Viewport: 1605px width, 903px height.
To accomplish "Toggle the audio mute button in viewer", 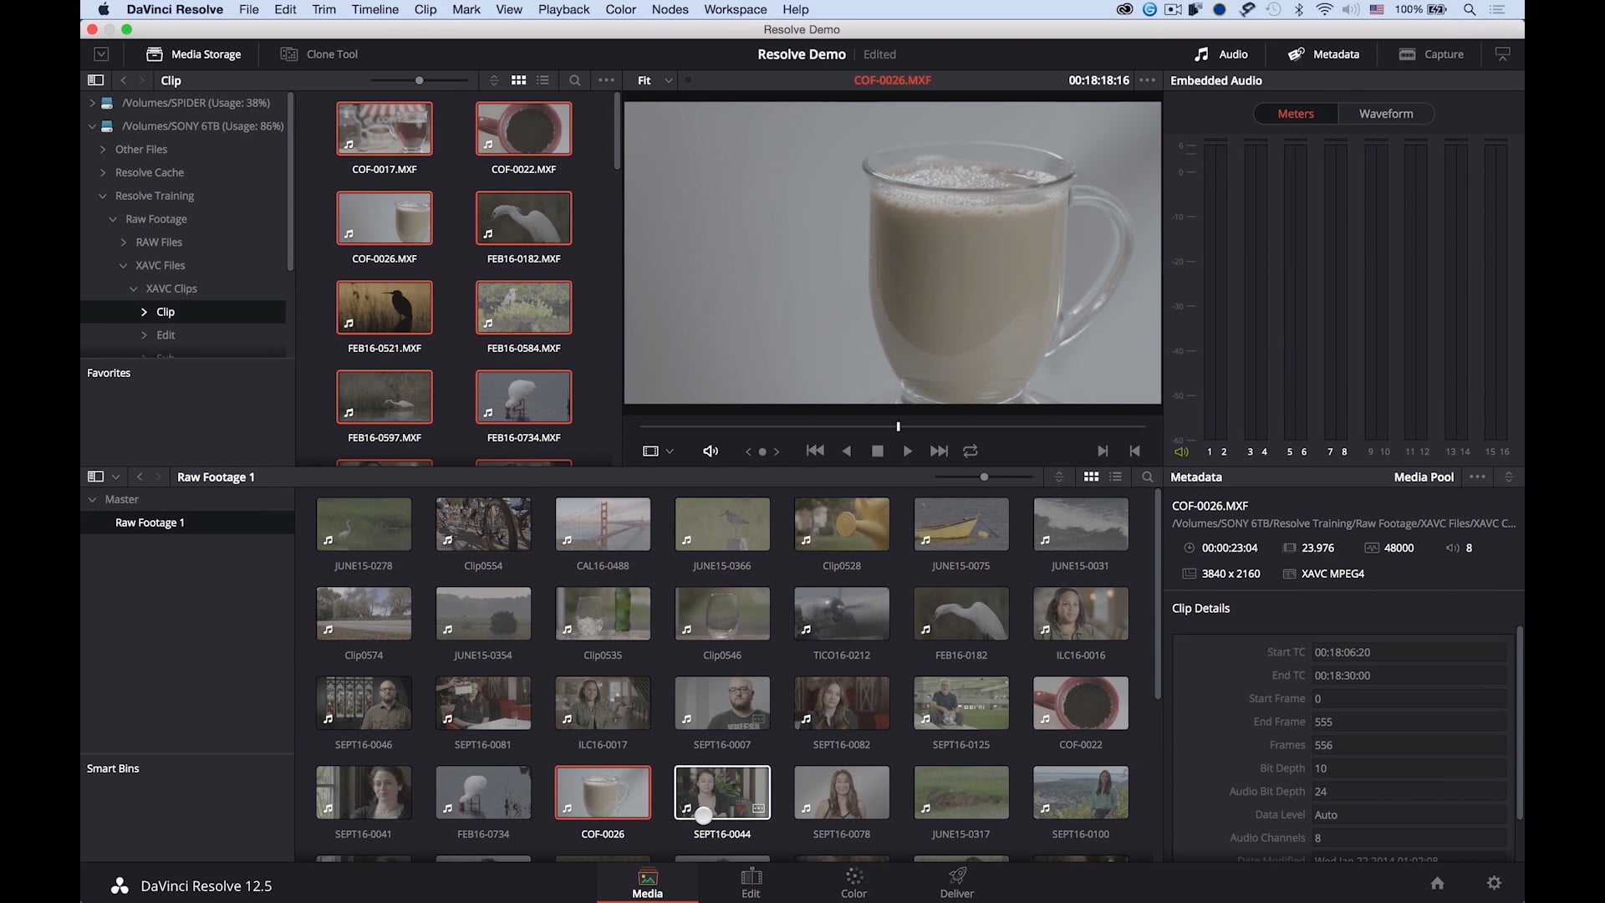I will click(x=710, y=450).
